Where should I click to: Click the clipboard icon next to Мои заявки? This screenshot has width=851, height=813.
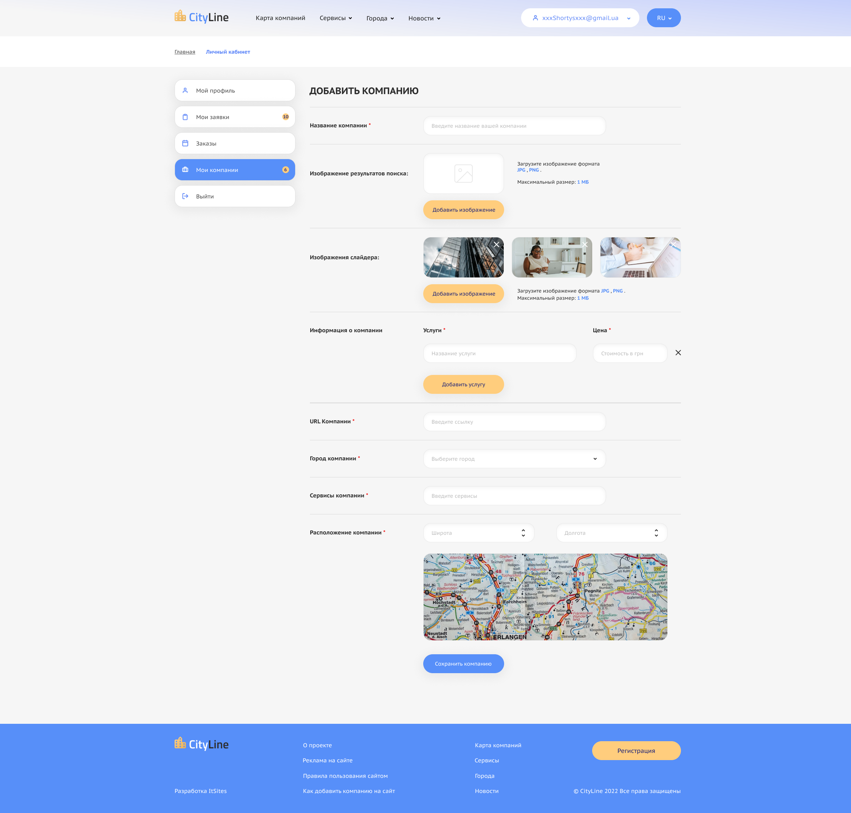point(186,116)
